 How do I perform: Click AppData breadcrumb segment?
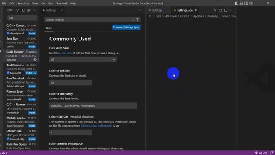point(199,16)
